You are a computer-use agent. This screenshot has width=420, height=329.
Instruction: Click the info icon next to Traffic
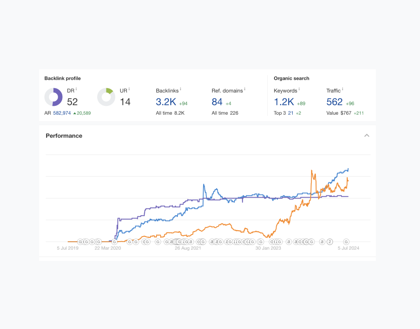(343, 89)
